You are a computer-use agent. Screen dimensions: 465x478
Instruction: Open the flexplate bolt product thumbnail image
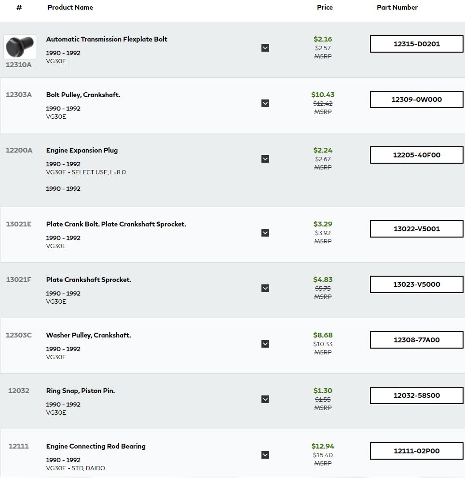click(x=20, y=47)
